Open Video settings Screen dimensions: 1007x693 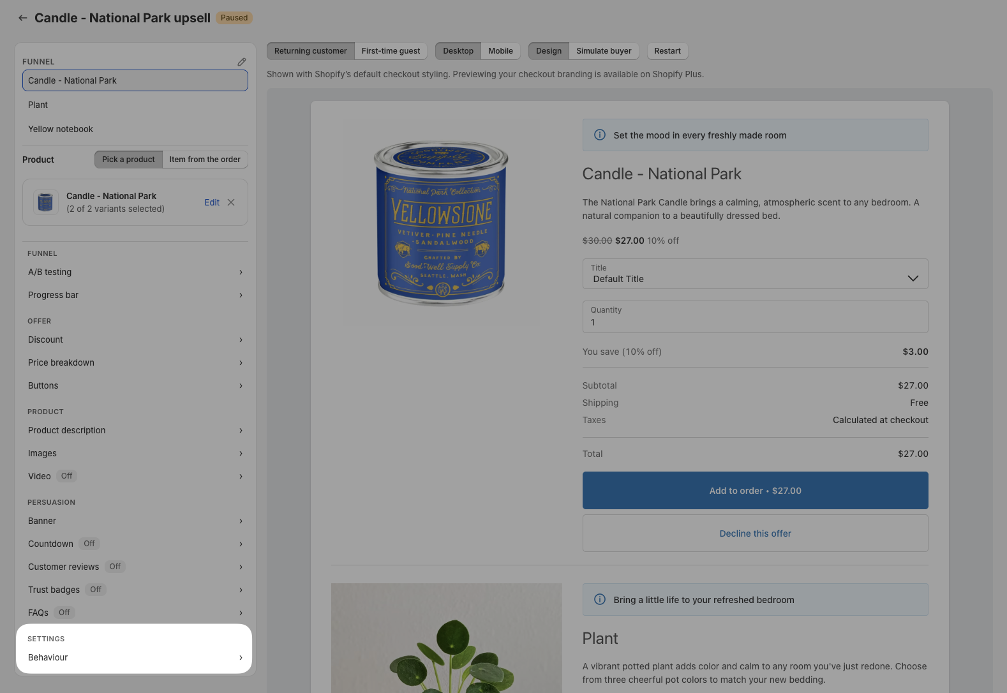pos(135,476)
